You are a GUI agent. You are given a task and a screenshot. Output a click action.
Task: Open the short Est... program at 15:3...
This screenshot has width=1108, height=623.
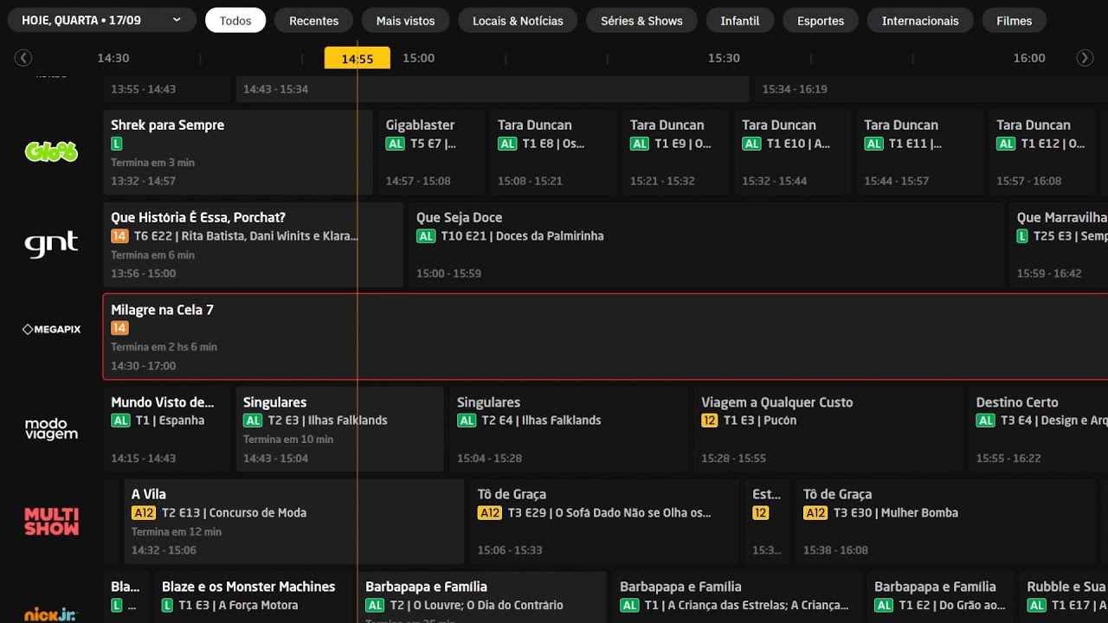768,522
